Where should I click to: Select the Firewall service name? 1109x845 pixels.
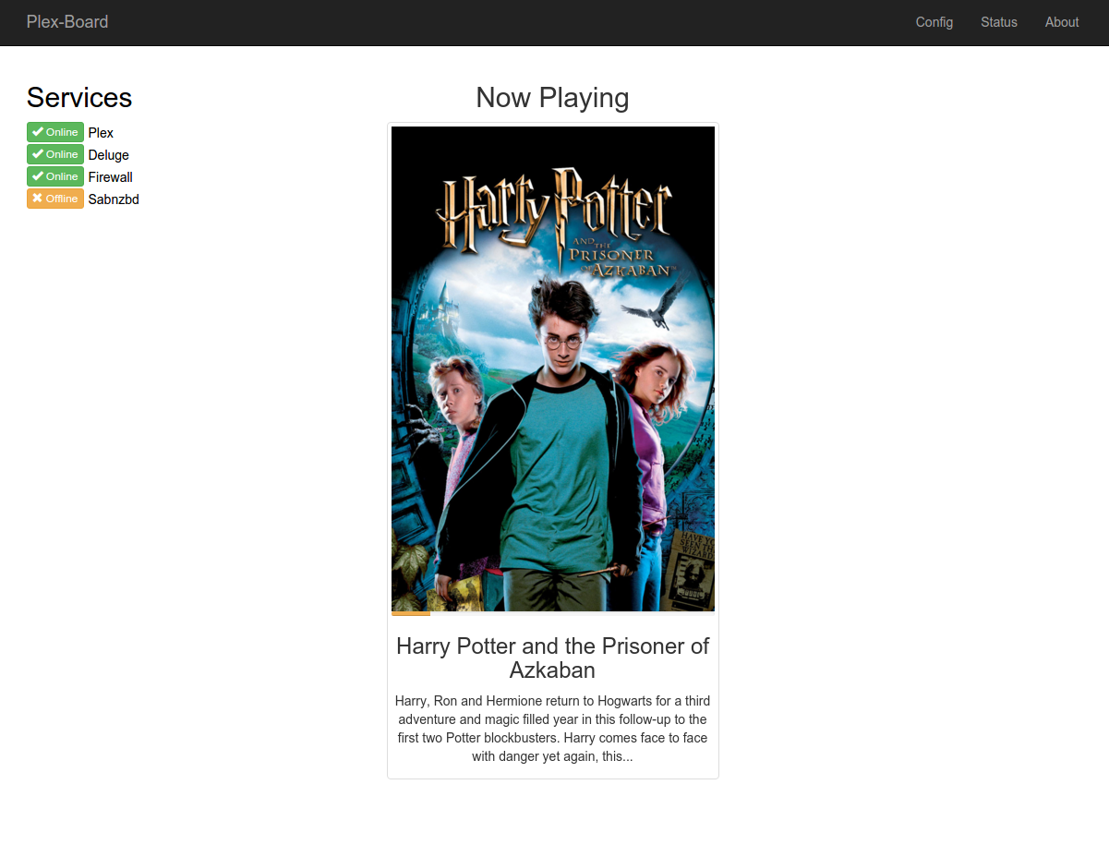point(111,177)
